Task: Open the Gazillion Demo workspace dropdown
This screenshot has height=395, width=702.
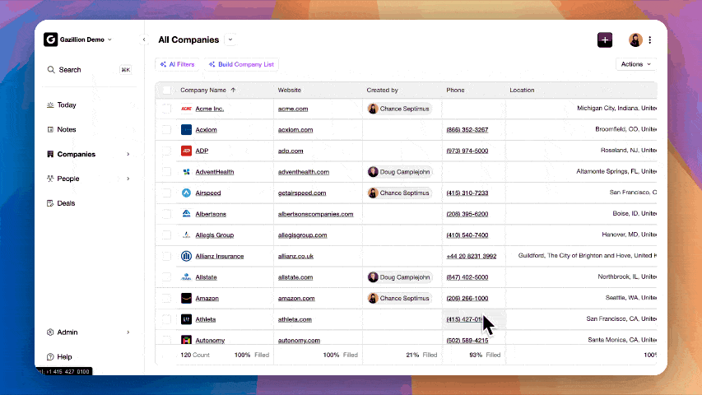Action: pyautogui.click(x=109, y=39)
